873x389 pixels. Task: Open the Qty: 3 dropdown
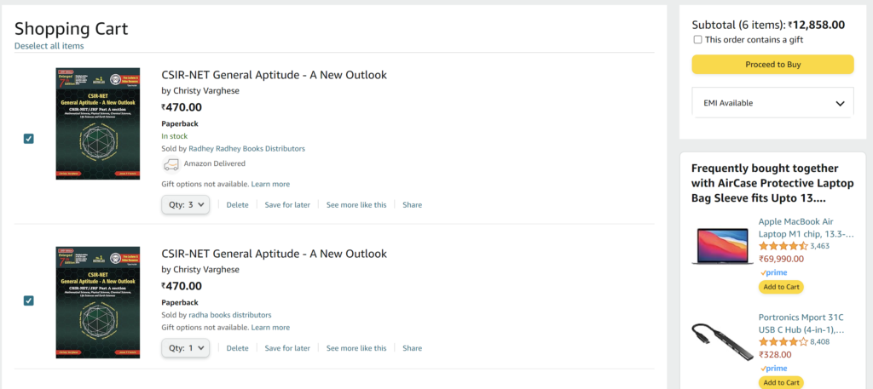[185, 204]
